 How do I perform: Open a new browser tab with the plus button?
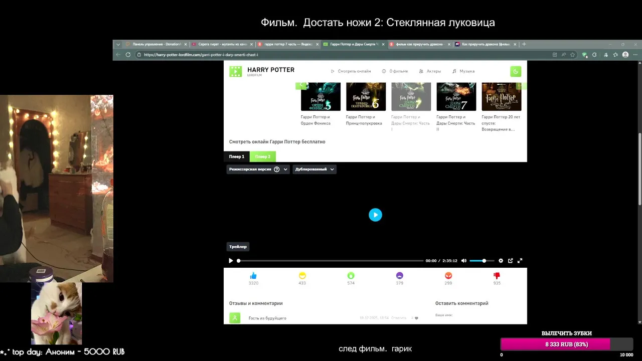coord(524,44)
